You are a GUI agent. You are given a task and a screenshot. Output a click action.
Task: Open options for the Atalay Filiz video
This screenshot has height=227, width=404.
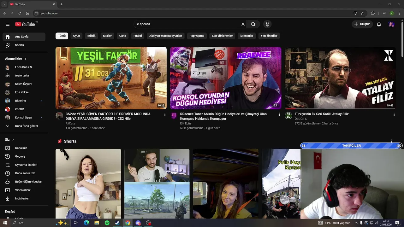coord(394,114)
